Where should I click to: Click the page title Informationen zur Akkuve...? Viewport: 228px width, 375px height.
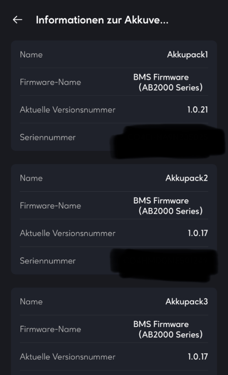coord(102,20)
